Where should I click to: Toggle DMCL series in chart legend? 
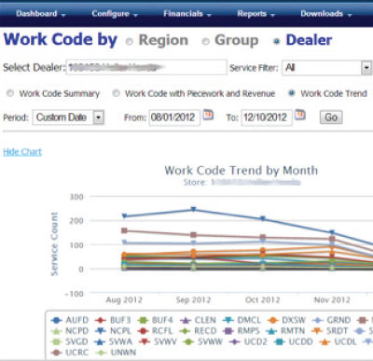(x=242, y=320)
